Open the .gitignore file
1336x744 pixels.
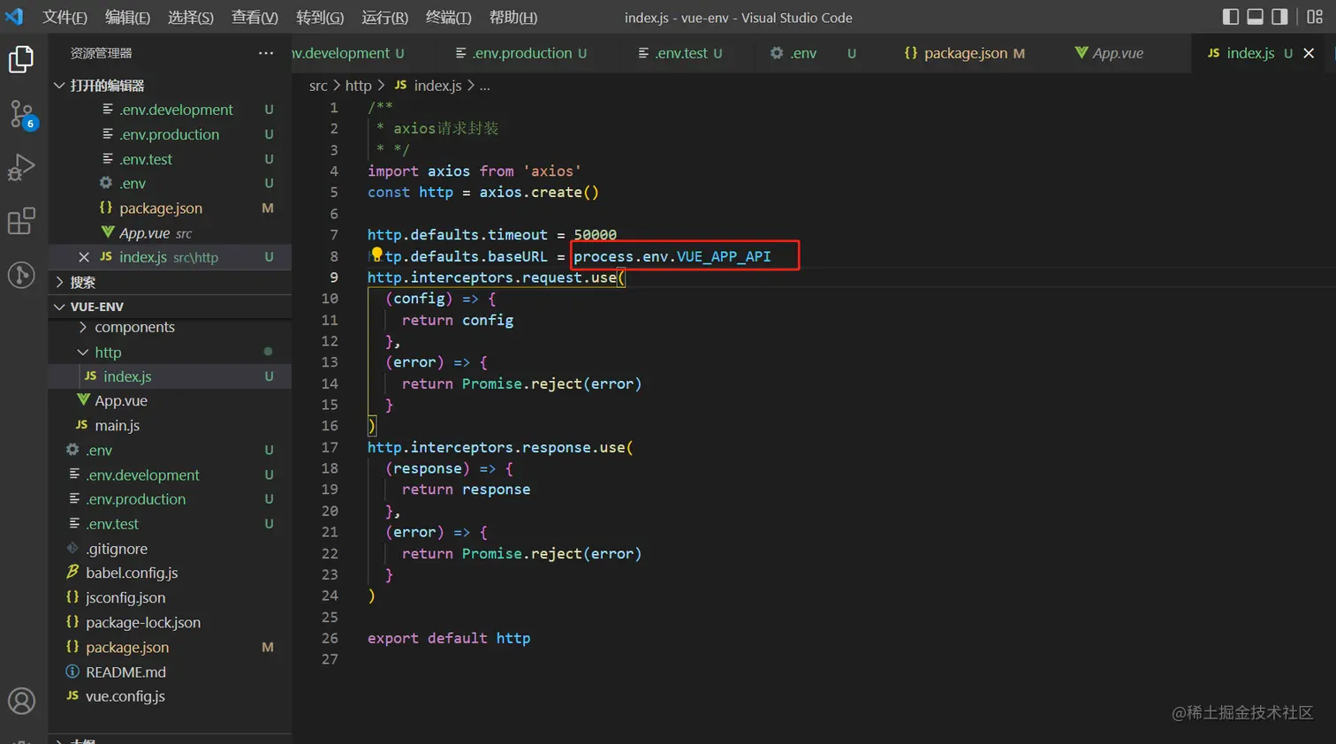pos(170,549)
